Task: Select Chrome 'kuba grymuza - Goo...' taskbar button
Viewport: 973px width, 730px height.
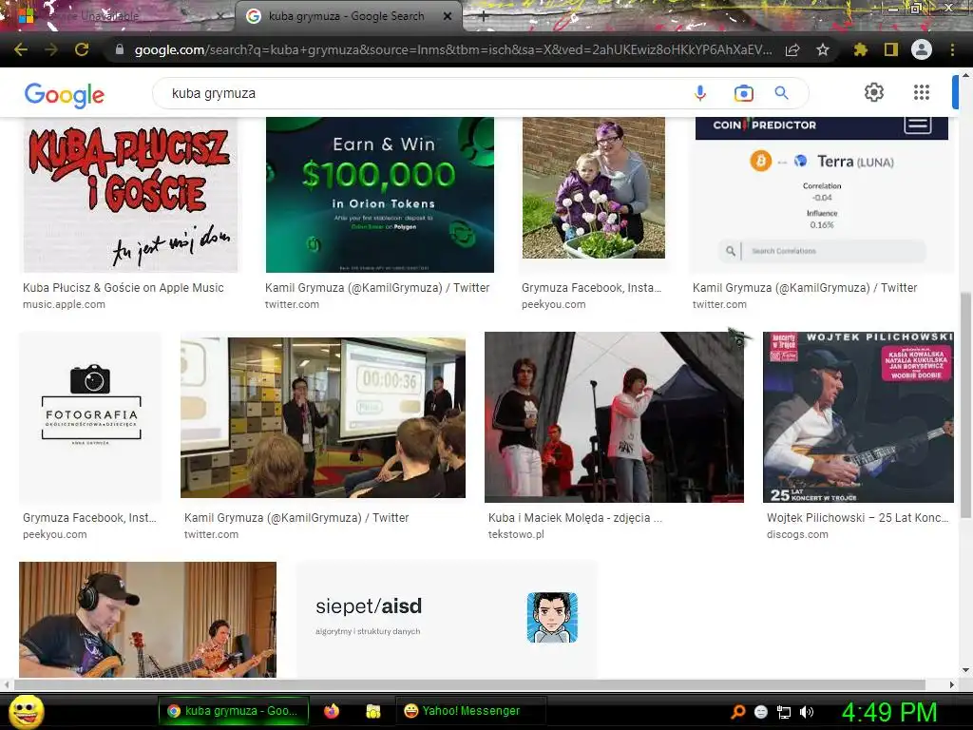Action: pyautogui.click(x=234, y=711)
